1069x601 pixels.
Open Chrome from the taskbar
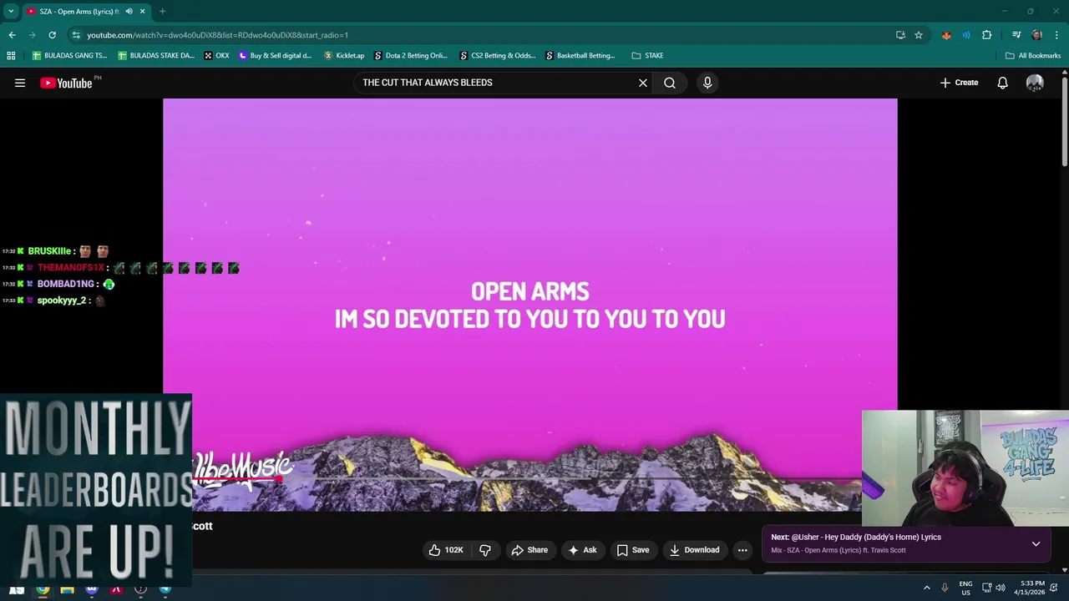tap(43, 589)
